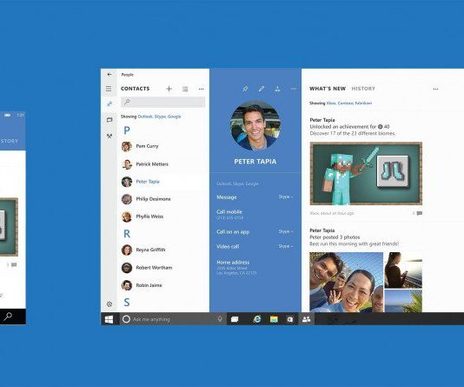Expand Skype dropdown for Video call
464x387 pixels.
(x=286, y=246)
